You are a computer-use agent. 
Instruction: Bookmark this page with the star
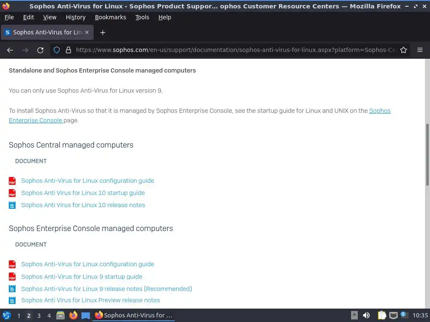coord(404,50)
